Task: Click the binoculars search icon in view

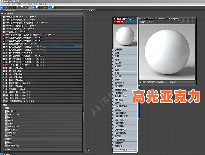Action: (x=88, y=150)
